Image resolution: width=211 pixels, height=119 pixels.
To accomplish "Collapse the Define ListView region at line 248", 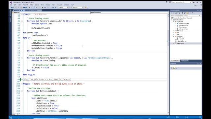I will (x=22, y=84).
